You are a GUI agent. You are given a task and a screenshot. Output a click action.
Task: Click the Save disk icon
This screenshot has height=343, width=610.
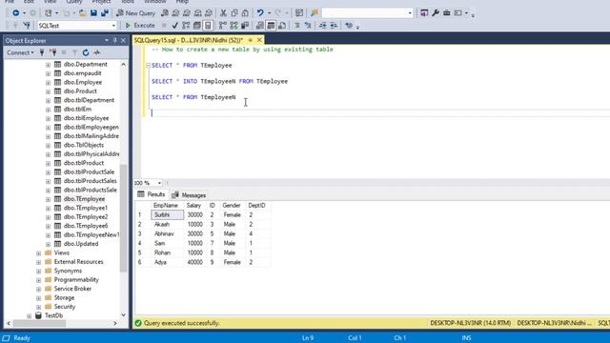[x=93, y=13]
